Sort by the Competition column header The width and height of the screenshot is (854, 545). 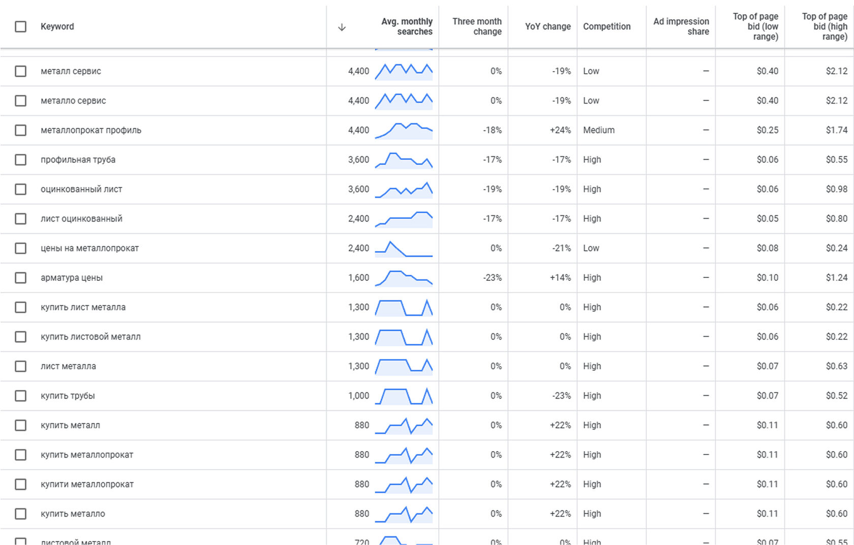pyautogui.click(x=606, y=26)
